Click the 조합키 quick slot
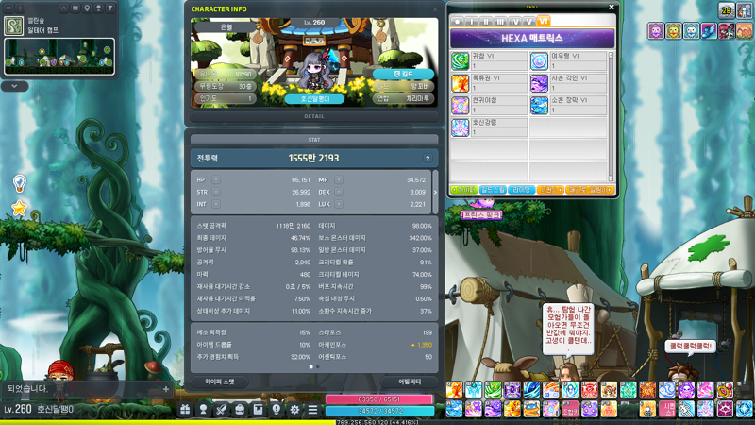 tap(570, 409)
